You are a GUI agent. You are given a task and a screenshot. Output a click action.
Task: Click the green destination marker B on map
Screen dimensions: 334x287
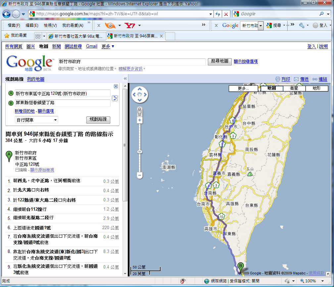pos(241,267)
